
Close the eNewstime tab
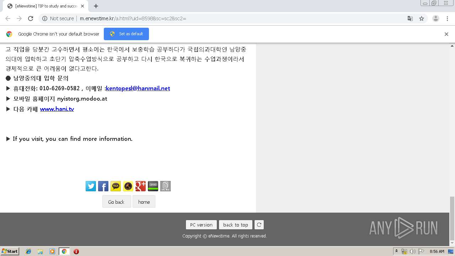point(82,6)
